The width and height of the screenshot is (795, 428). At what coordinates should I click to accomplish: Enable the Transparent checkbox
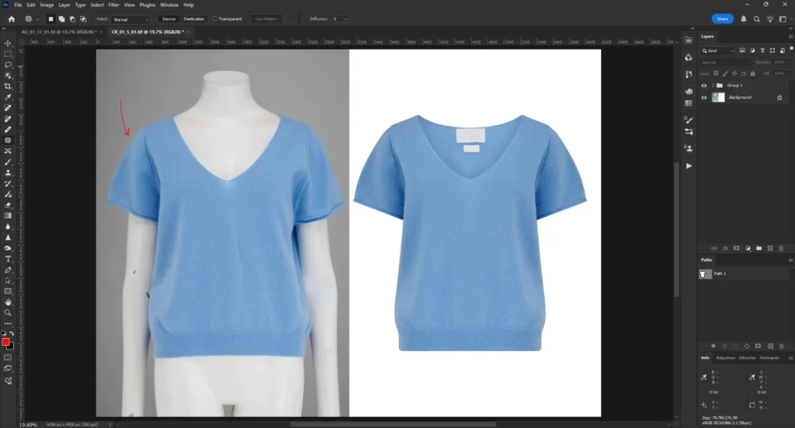[214, 19]
